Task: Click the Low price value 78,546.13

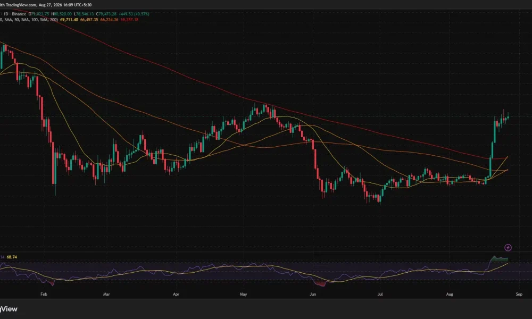Action: [85, 14]
